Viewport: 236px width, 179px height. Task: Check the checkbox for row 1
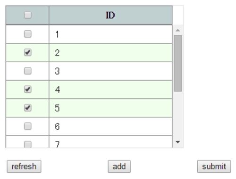[x=28, y=34]
